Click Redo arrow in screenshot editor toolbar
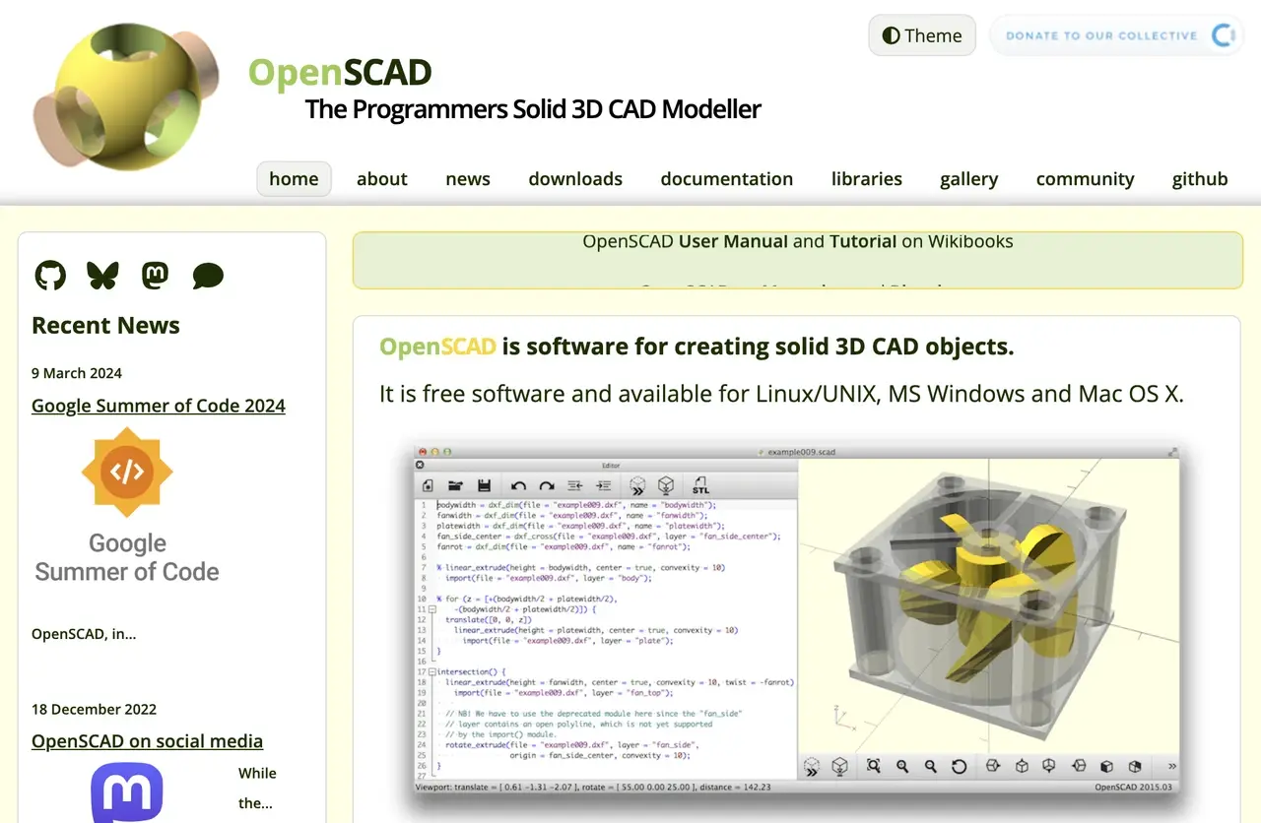The height and width of the screenshot is (823, 1261). tap(547, 485)
